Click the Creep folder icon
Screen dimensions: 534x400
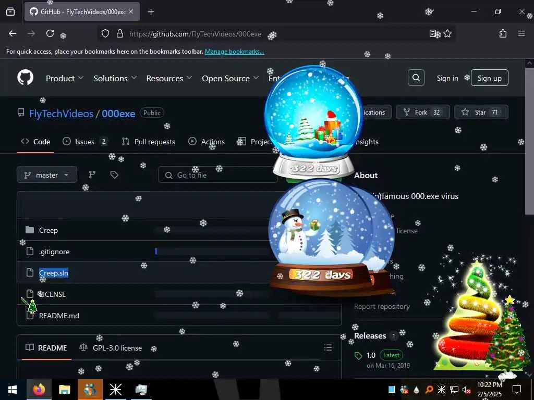tap(30, 230)
